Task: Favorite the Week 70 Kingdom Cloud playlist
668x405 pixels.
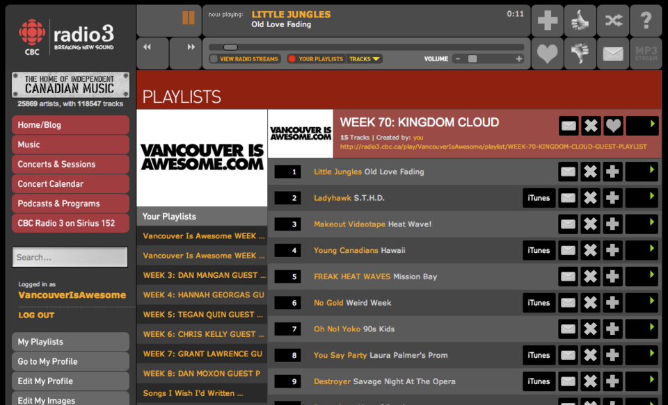Action: coord(613,126)
